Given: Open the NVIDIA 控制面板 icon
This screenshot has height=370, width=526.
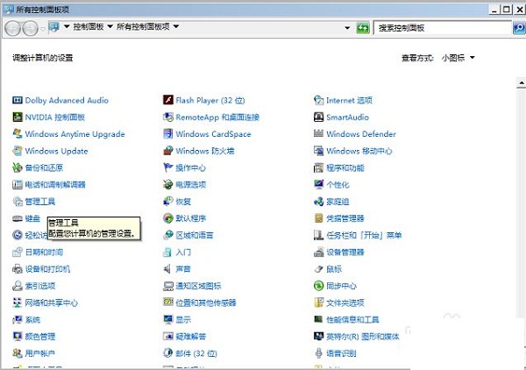Looking at the screenshot, I should [x=18, y=117].
